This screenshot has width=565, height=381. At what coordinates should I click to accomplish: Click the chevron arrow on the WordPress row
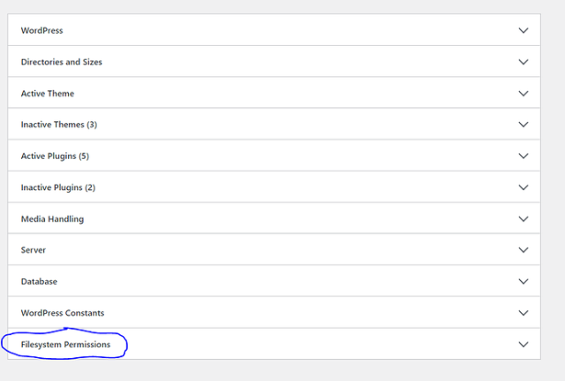pyautogui.click(x=524, y=31)
